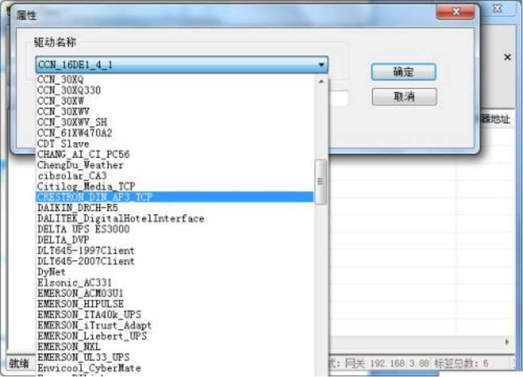523x377 pixels.
Task: Select ChengDu_Weather driver
Action: tap(175, 165)
